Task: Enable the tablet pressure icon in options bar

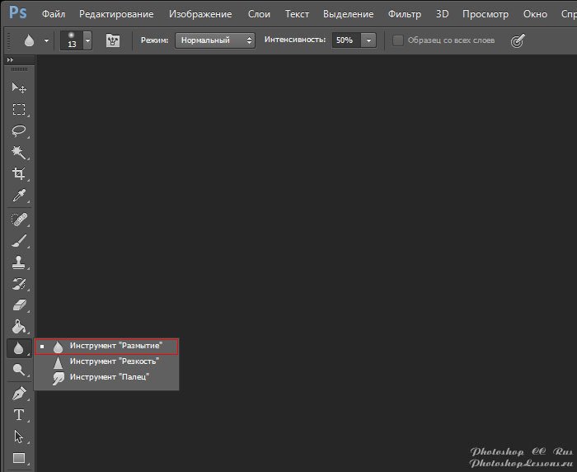Action: pyautogui.click(x=518, y=40)
